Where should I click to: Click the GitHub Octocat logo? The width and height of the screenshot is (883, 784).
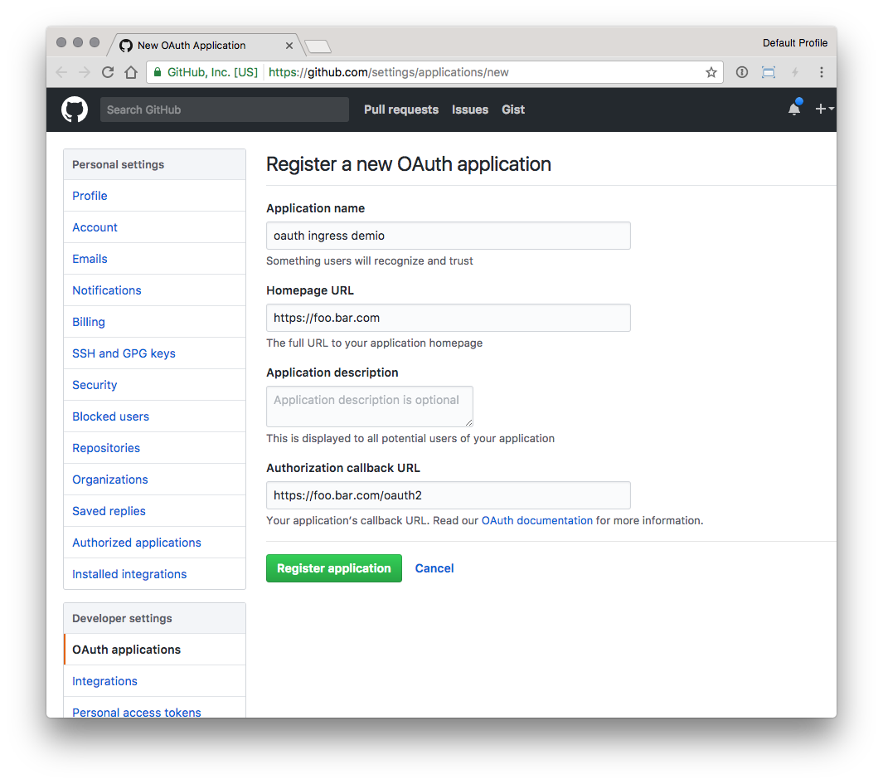click(75, 109)
